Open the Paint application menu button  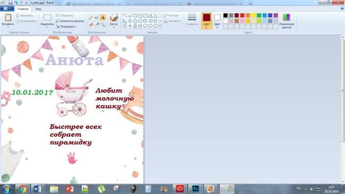[x=7, y=9]
